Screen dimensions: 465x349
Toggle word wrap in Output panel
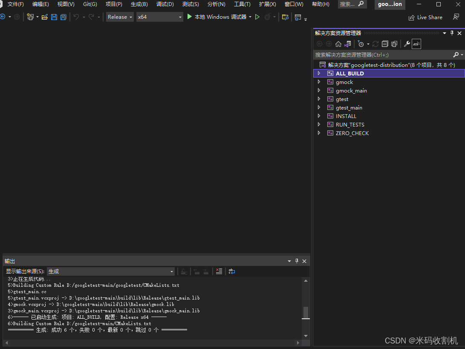(x=232, y=271)
